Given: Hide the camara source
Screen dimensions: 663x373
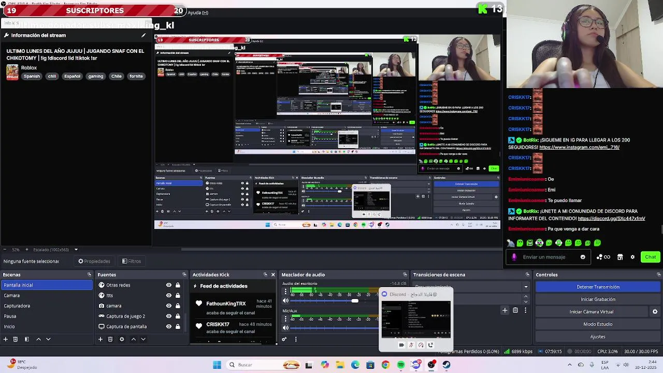Looking at the screenshot, I should point(169,306).
